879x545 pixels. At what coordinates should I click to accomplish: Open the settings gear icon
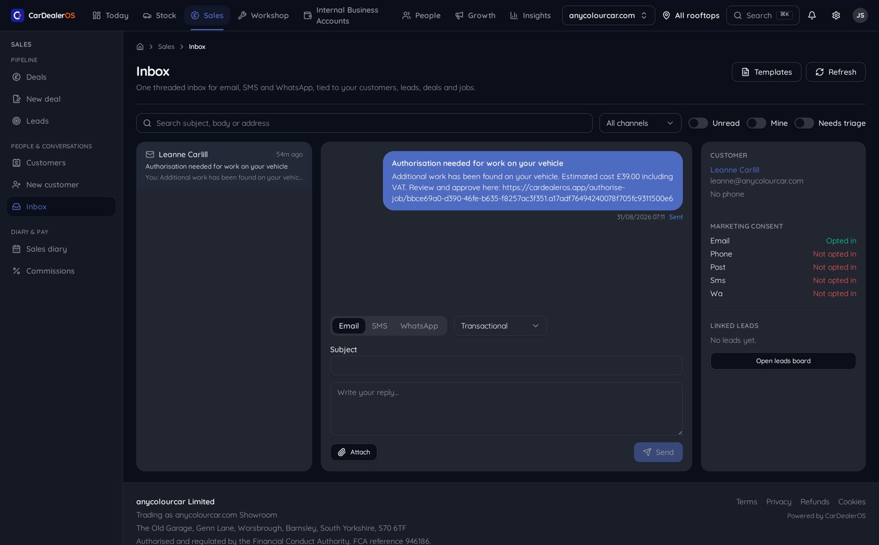tap(836, 15)
